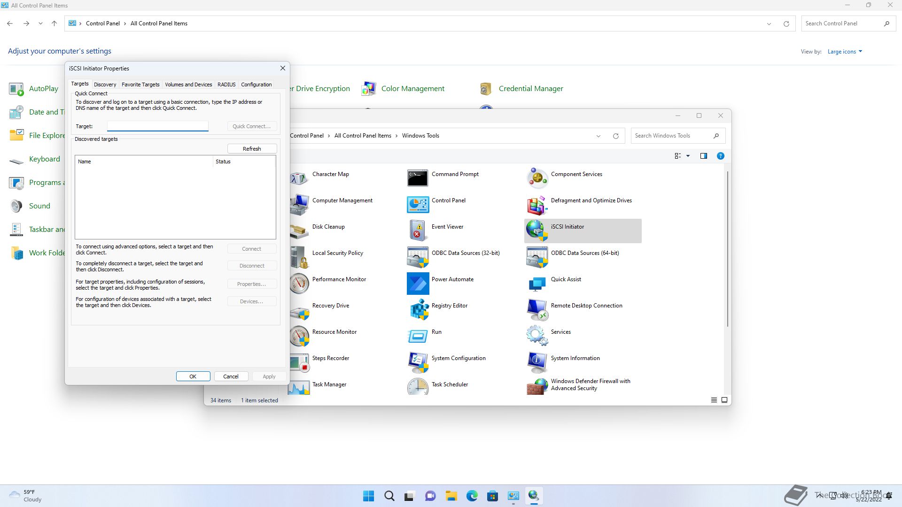The image size is (902, 507).
Task: Open the Control Panel icon in Windows Tools
Action: click(x=418, y=205)
